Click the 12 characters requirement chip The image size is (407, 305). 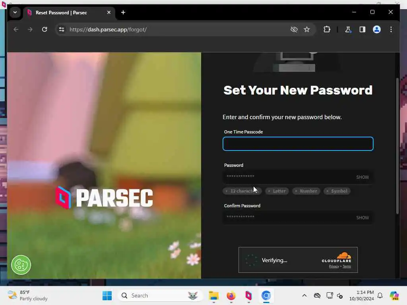click(x=242, y=191)
